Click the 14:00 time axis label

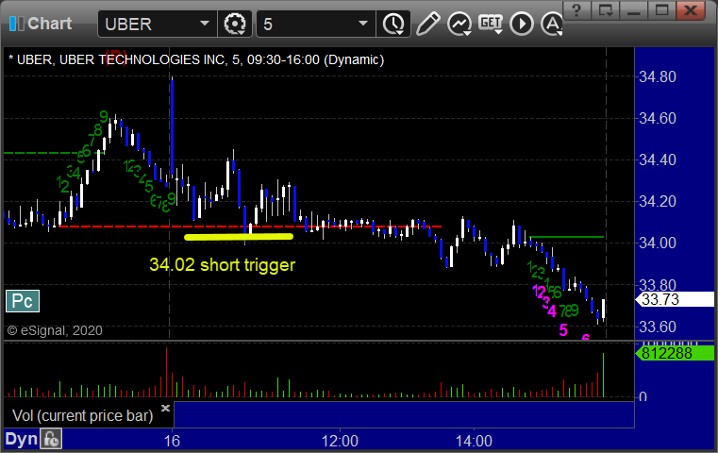[x=474, y=441]
